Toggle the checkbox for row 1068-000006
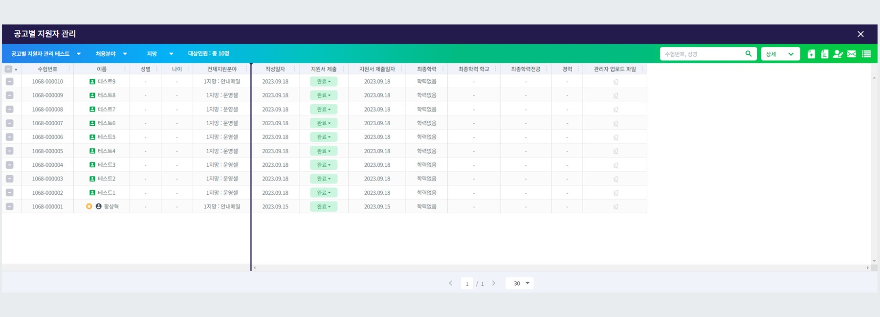Image resolution: width=880 pixels, height=317 pixels. click(10, 137)
